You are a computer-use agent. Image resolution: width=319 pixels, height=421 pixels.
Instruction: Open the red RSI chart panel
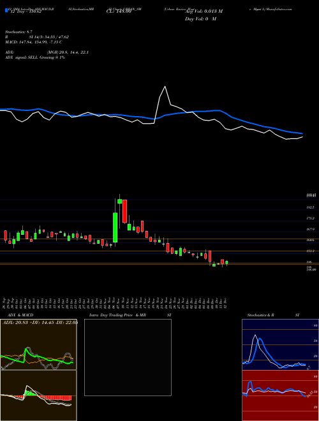click(280, 395)
